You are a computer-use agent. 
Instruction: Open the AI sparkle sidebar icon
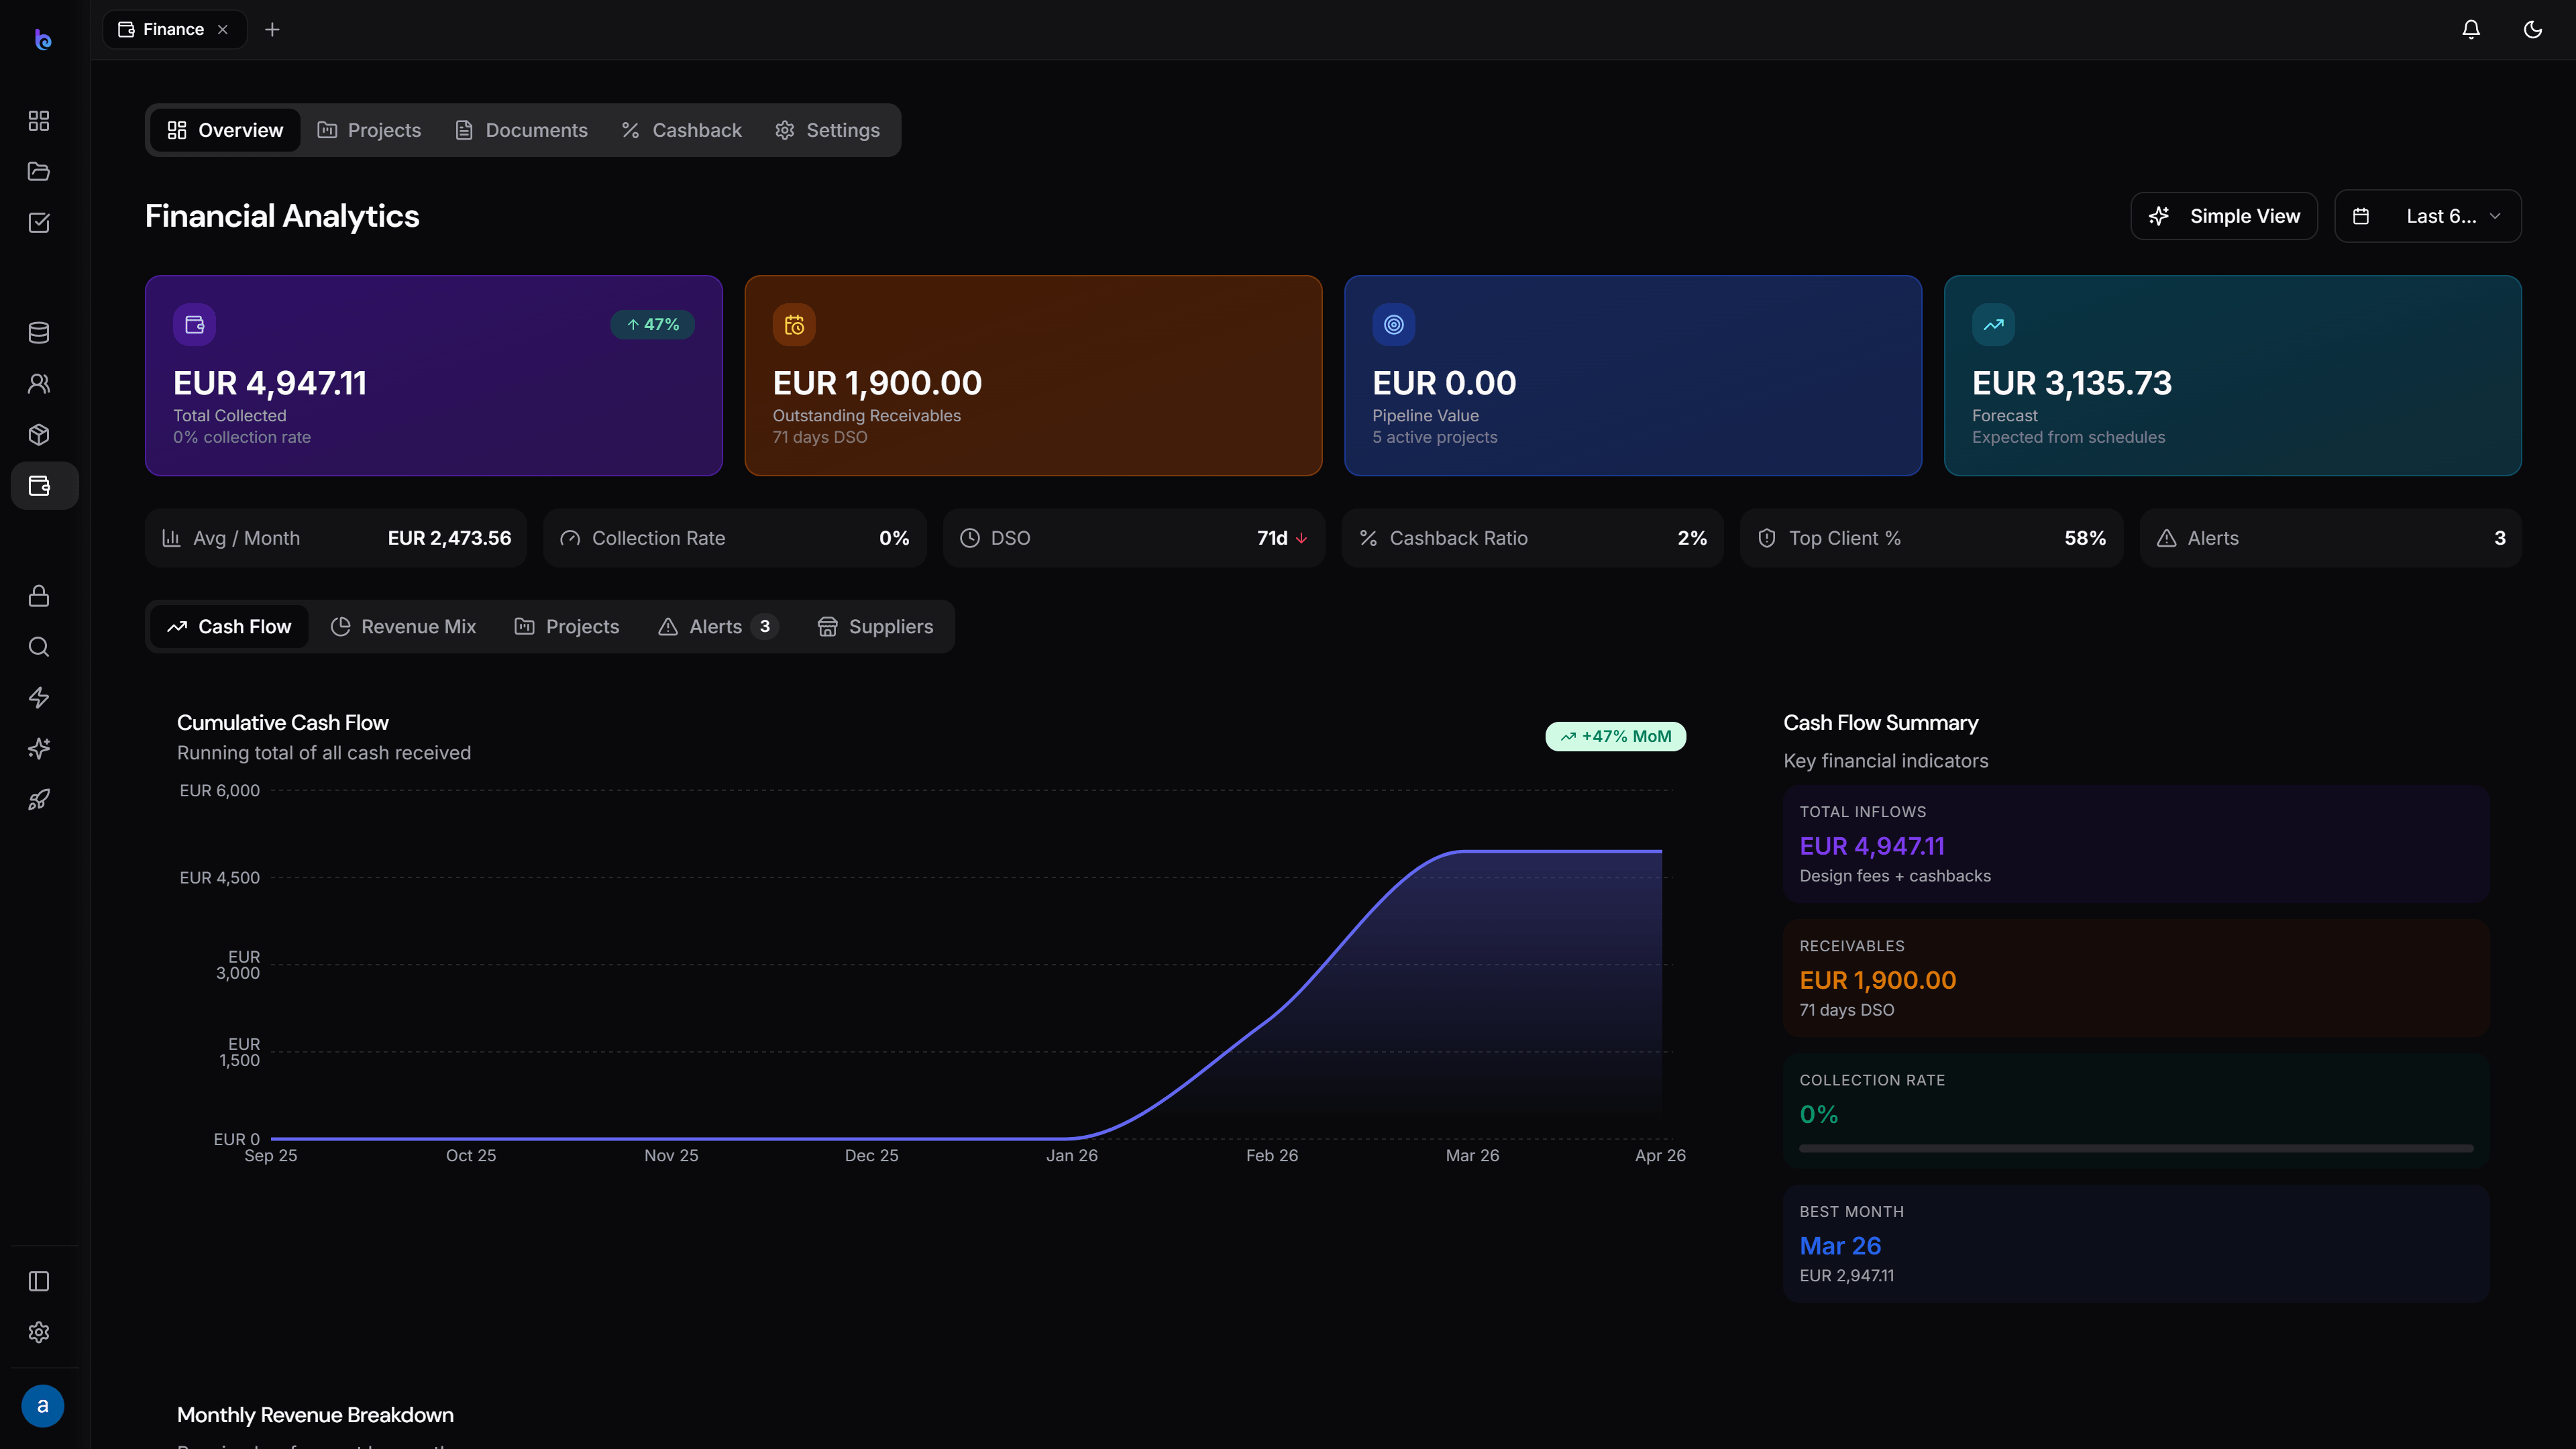pos(39,749)
